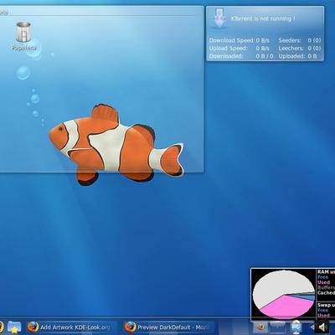Click the small Firefox tray icon

(261, 327)
